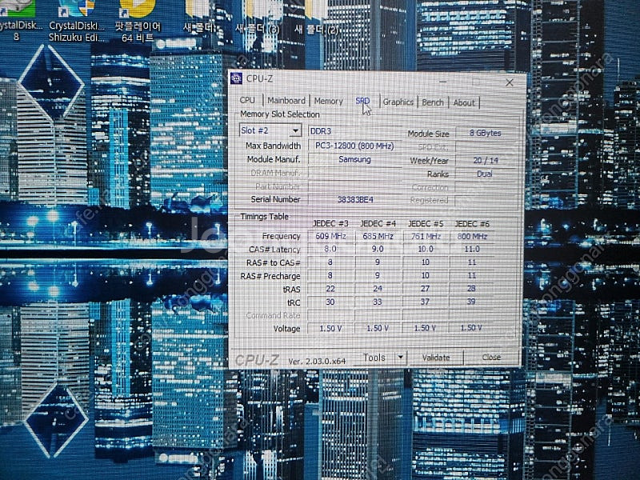640x480 pixels.
Task: Click the empty DRAM Manuf. field
Action: click(354, 173)
